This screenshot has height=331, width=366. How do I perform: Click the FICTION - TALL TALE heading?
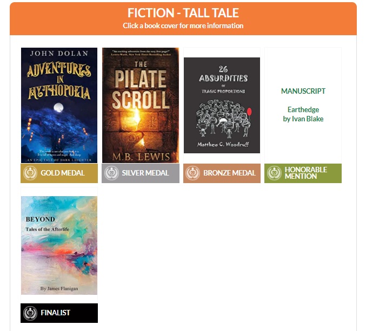[x=183, y=13]
